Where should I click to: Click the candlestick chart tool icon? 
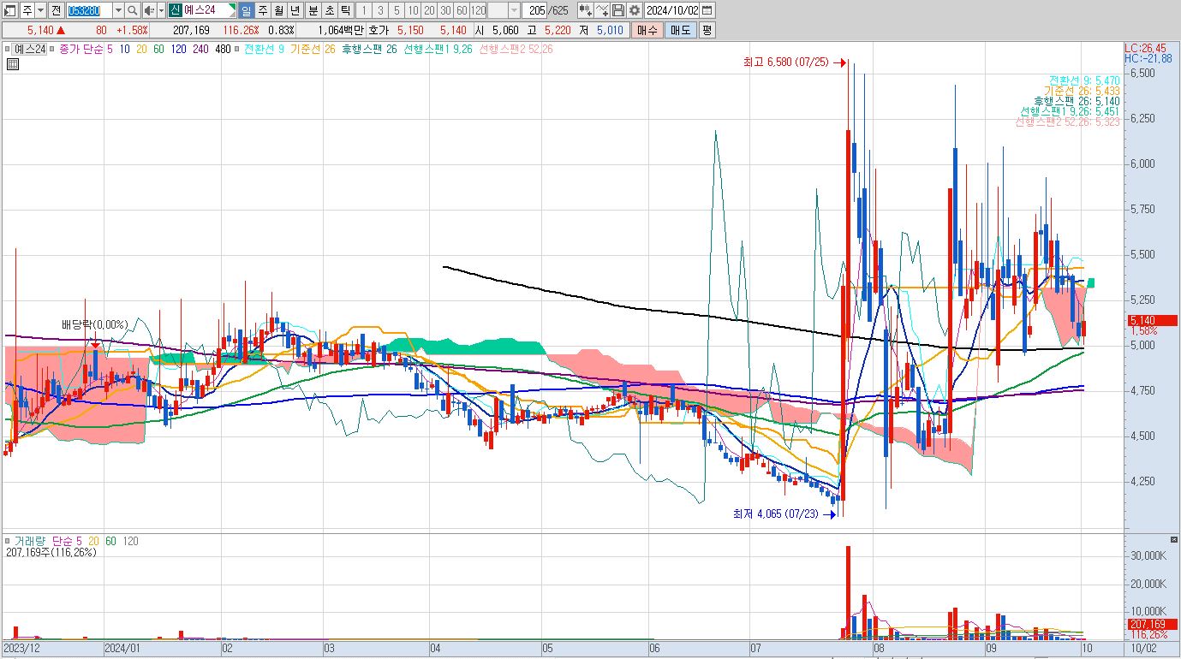[585, 10]
